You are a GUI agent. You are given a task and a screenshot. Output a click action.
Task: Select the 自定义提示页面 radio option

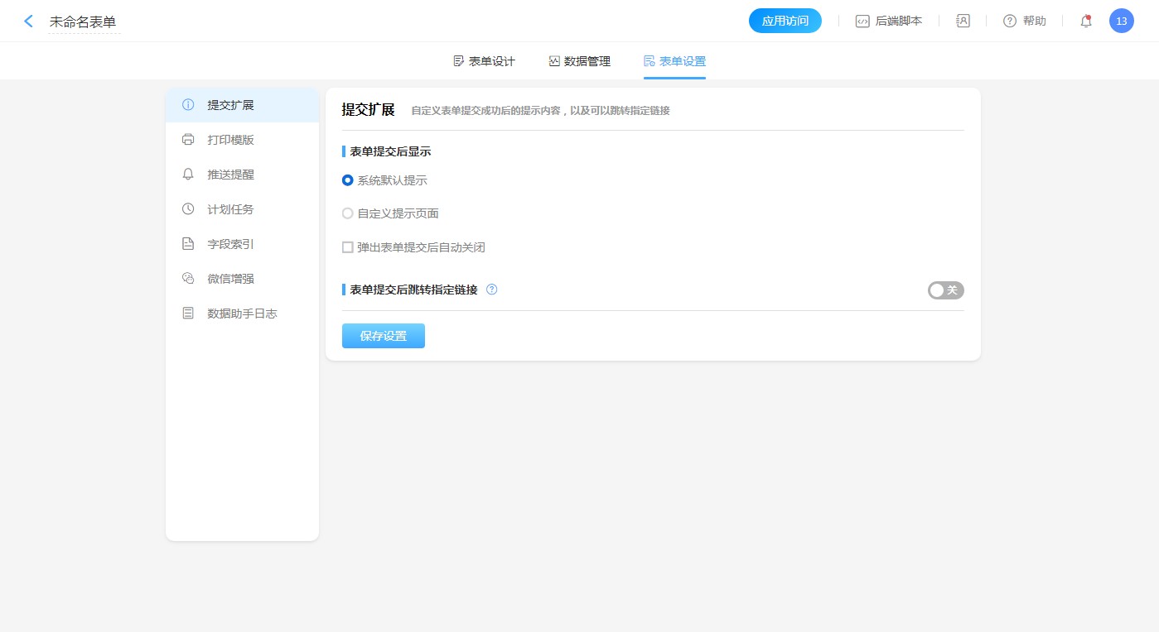tap(348, 213)
